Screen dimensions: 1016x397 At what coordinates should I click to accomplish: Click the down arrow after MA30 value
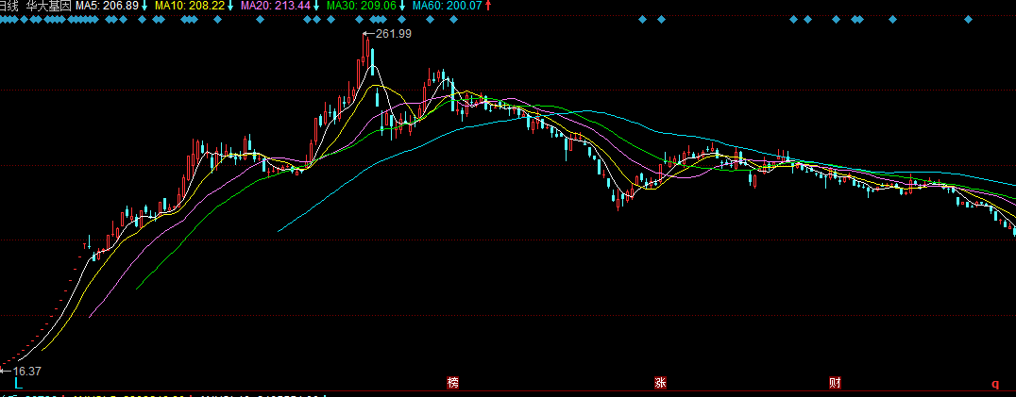click(403, 6)
